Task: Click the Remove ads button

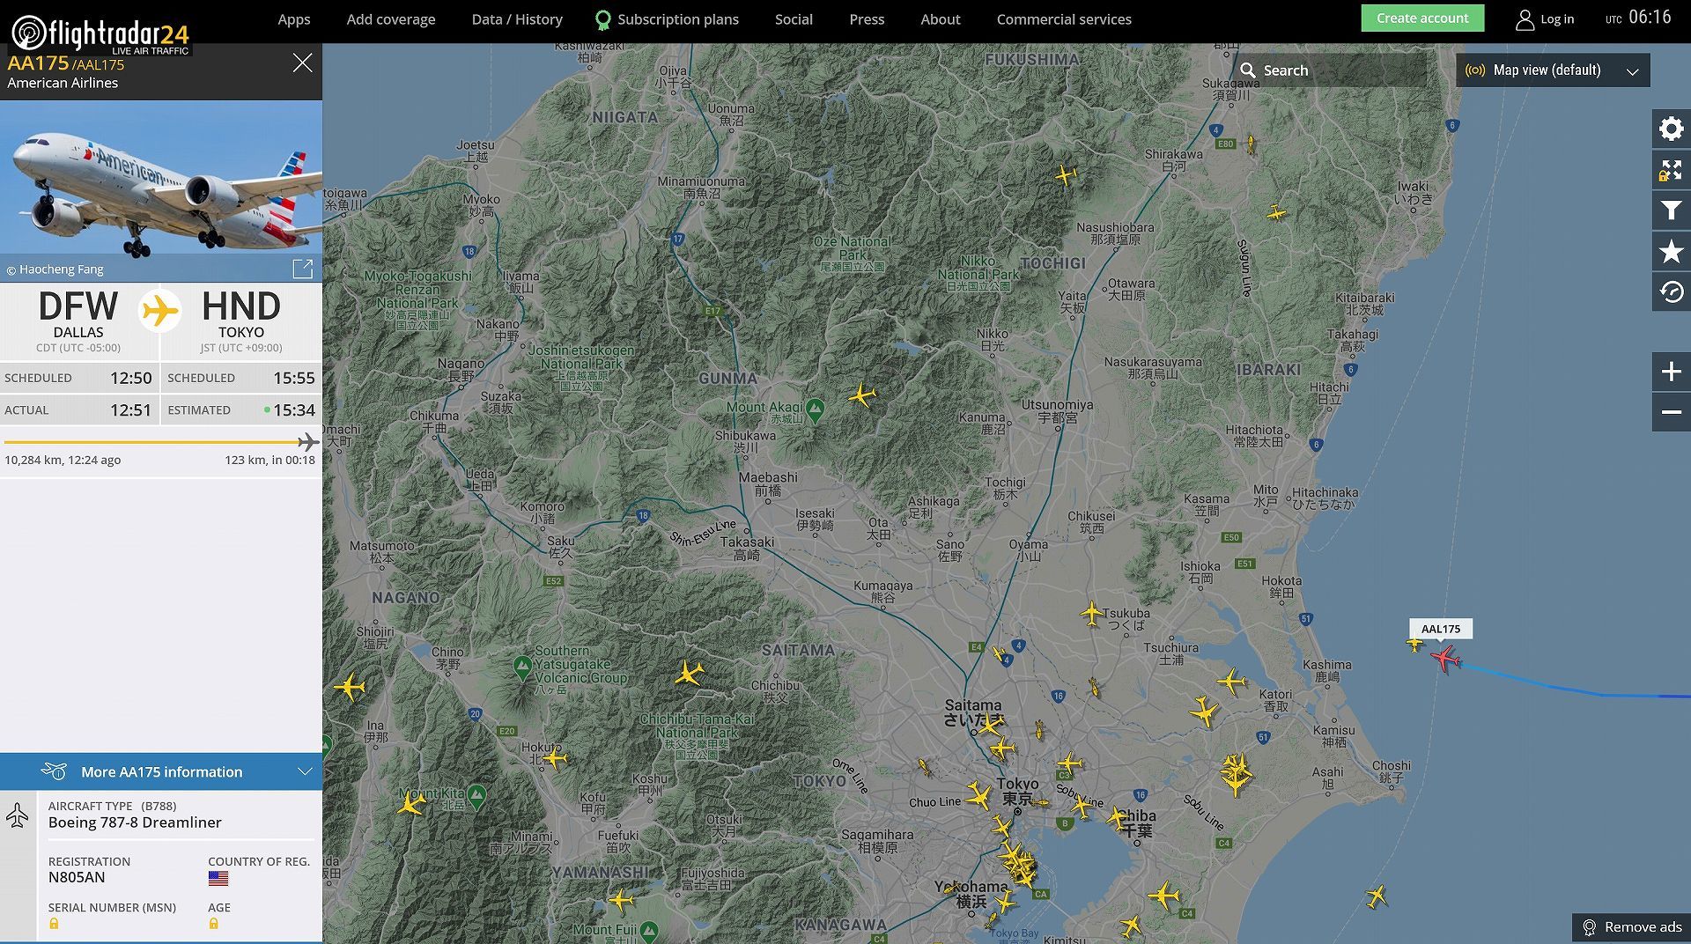Action: point(1631,926)
